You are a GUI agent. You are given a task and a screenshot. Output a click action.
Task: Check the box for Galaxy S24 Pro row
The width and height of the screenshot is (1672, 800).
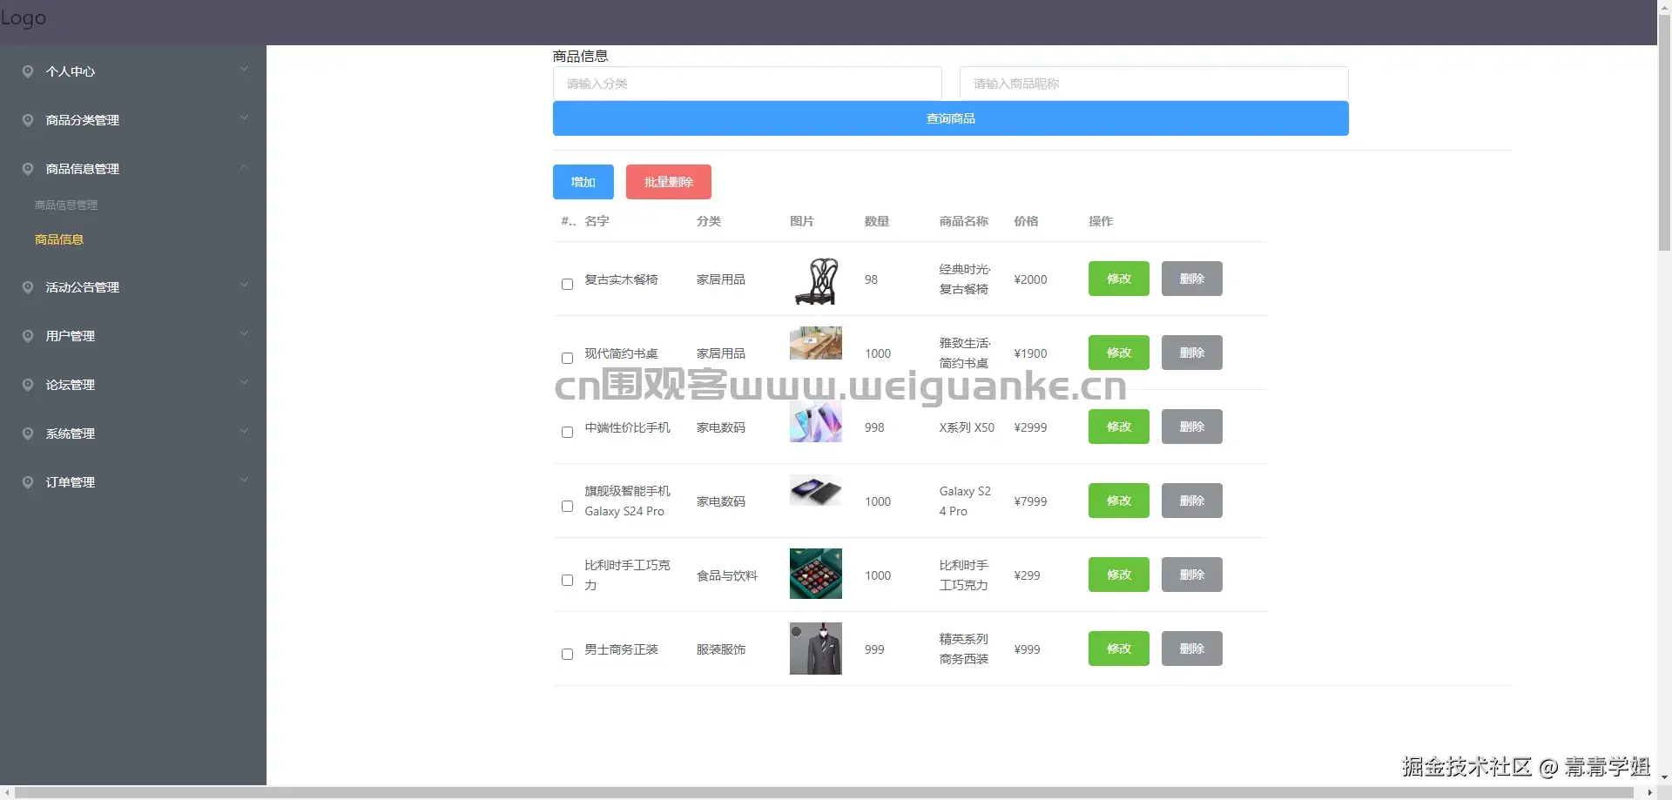pyautogui.click(x=567, y=506)
